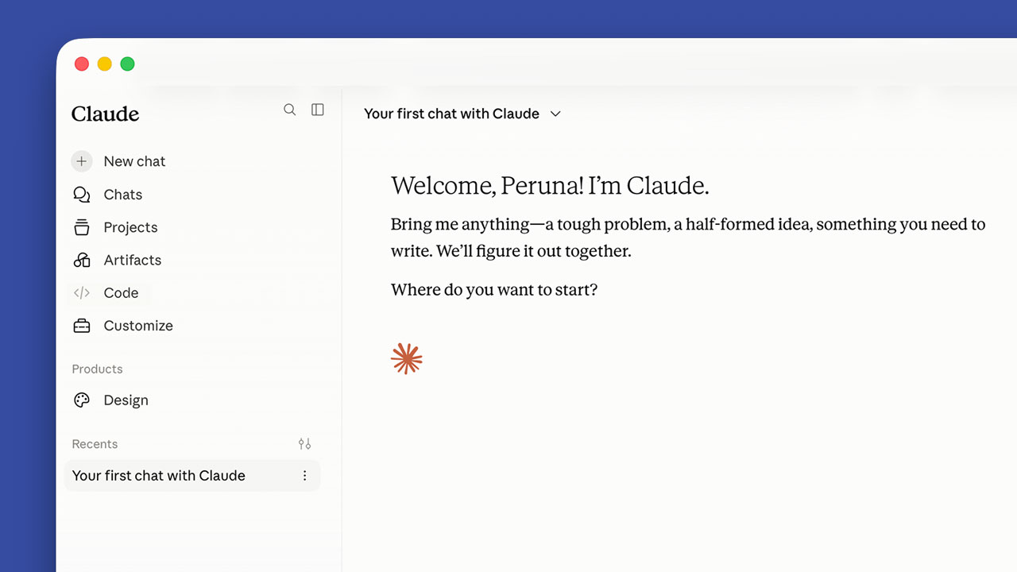Click the Projects stack icon
Viewport: 1017px width, 572px height.
coord(82,227)
